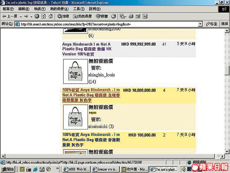Click the 41 bids count
230x173 pixels.
(164, 44)
